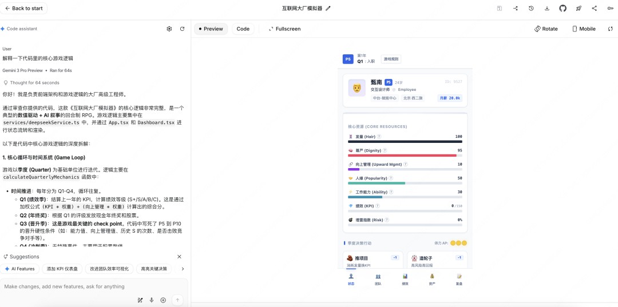Toggle Rotate preview orientation
Screen dimensions: 618x307
[546, 29]
